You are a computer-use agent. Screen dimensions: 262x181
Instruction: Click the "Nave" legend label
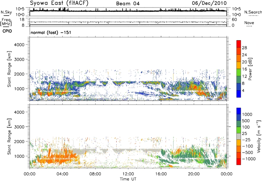pyautogui.click(x=249, y=23)
